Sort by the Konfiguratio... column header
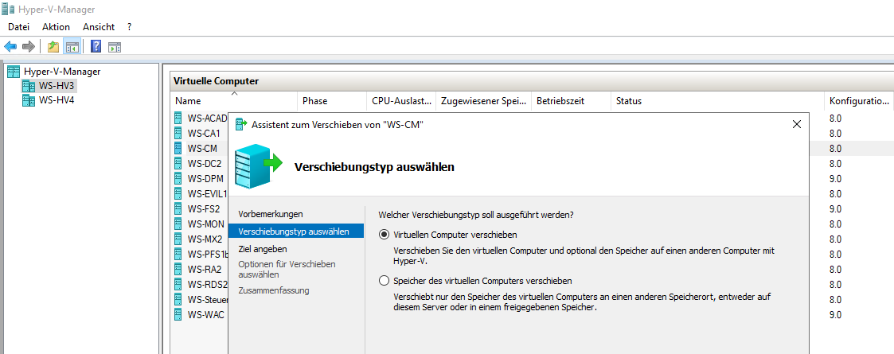The height and width of the screenshot is (354, 894). (x=859, y=101)
